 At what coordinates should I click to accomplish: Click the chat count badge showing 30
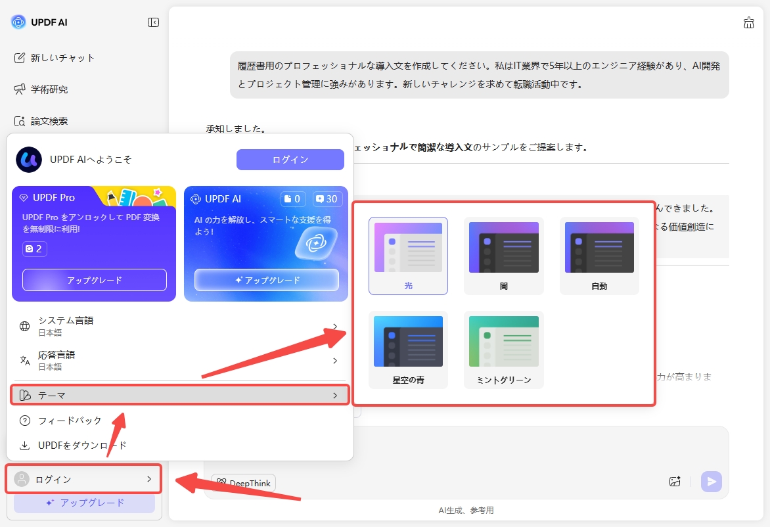(327, 199)
